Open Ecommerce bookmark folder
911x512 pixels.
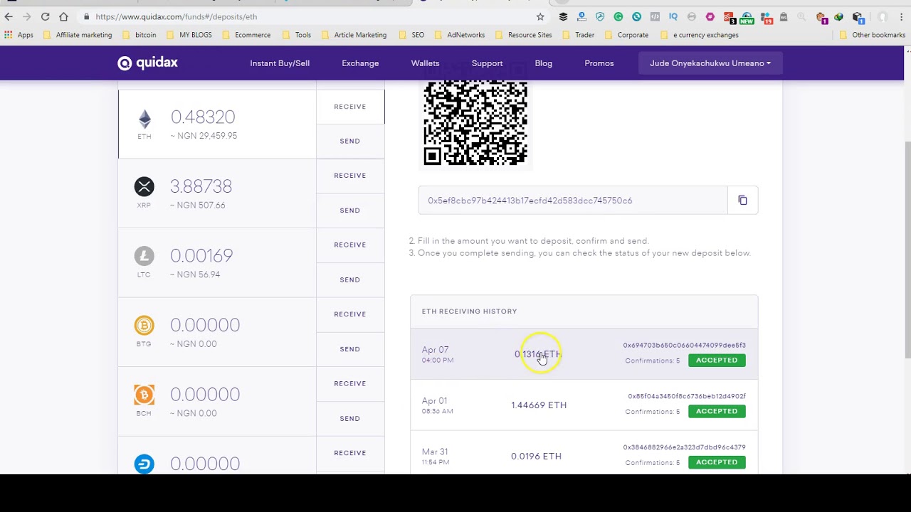[x=246, y=35]
